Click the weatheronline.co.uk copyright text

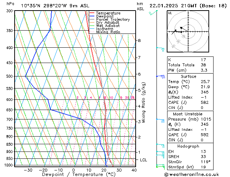[192, 174]
